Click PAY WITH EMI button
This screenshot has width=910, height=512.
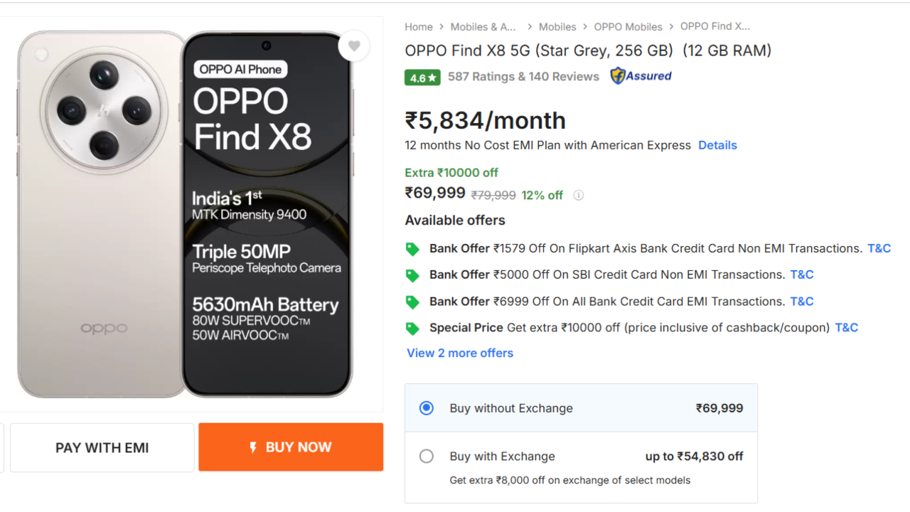(102, 448)
